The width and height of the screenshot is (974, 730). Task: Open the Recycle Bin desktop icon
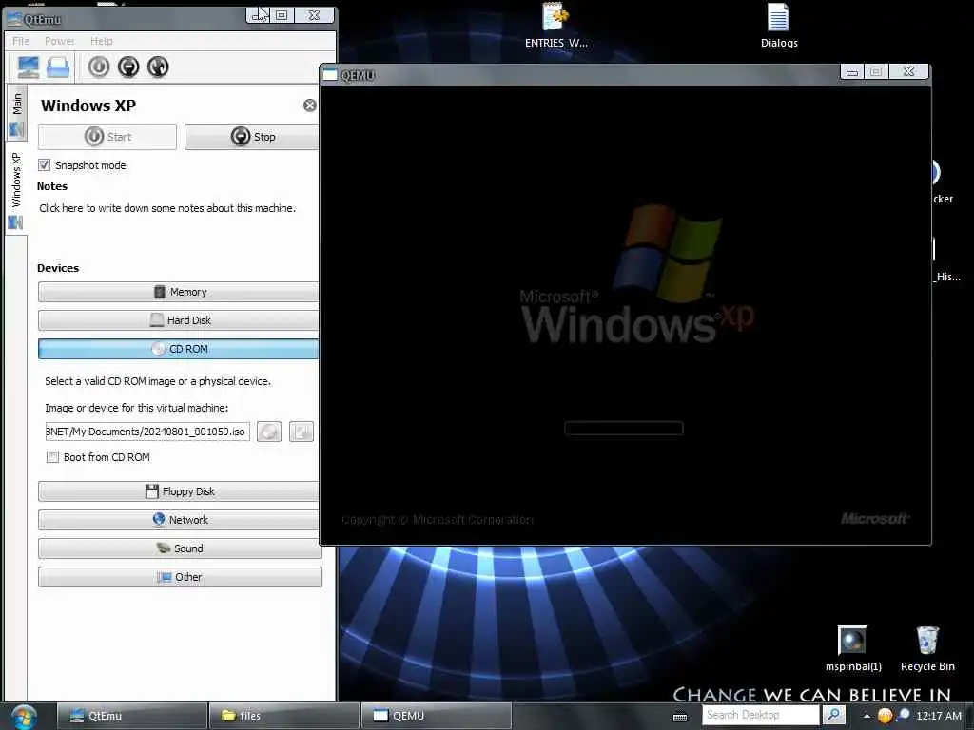pyautogui.click(x=927, y=648)
